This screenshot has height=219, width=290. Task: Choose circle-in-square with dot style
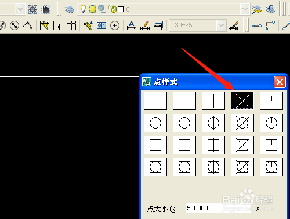point(155,167)
